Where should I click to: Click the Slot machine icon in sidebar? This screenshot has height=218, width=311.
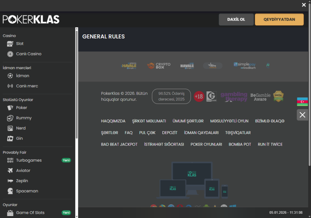tap(10, 44)
